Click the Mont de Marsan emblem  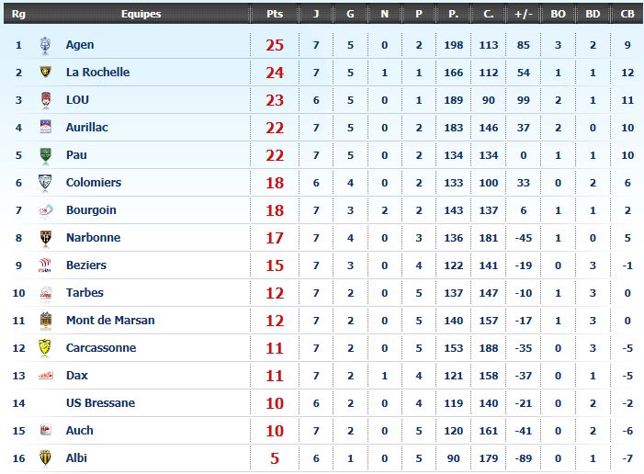point(46,321)
